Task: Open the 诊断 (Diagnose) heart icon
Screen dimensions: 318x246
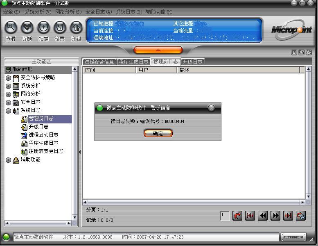Action: (27, 27)
